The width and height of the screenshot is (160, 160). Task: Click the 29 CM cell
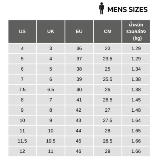coord(108,151)
